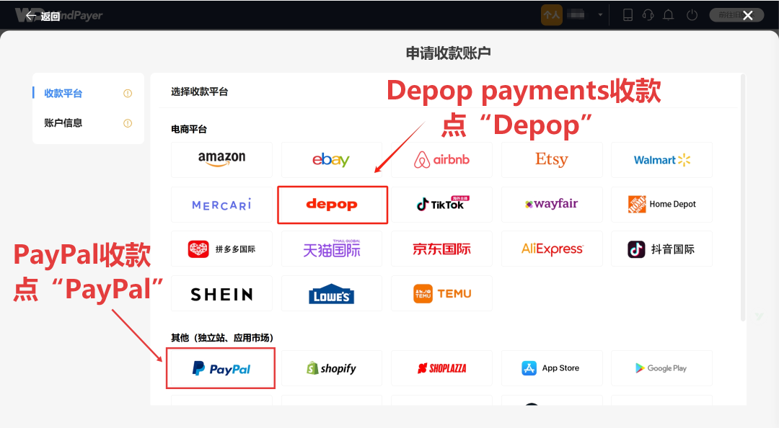Screen dimensions: 779x428
Task: Pick the Google Play platform card
Action: coord(661,368)
